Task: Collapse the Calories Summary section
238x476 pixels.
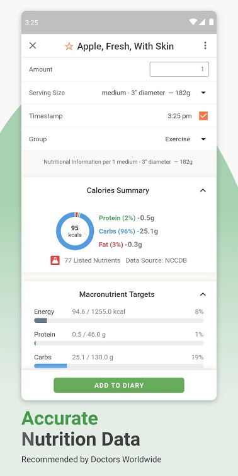Action: click(x=203, y=190)
